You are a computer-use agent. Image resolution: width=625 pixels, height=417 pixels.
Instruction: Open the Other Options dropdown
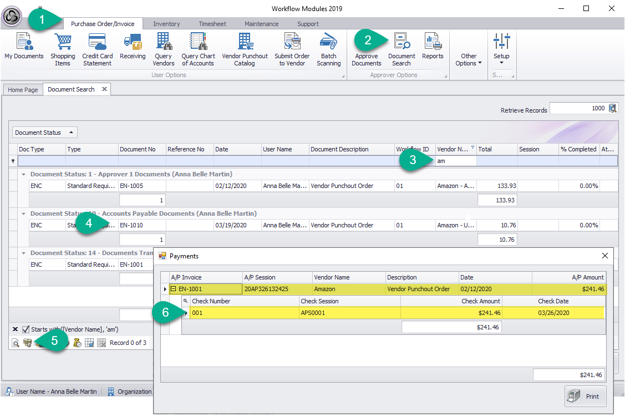tap(469, 59)
